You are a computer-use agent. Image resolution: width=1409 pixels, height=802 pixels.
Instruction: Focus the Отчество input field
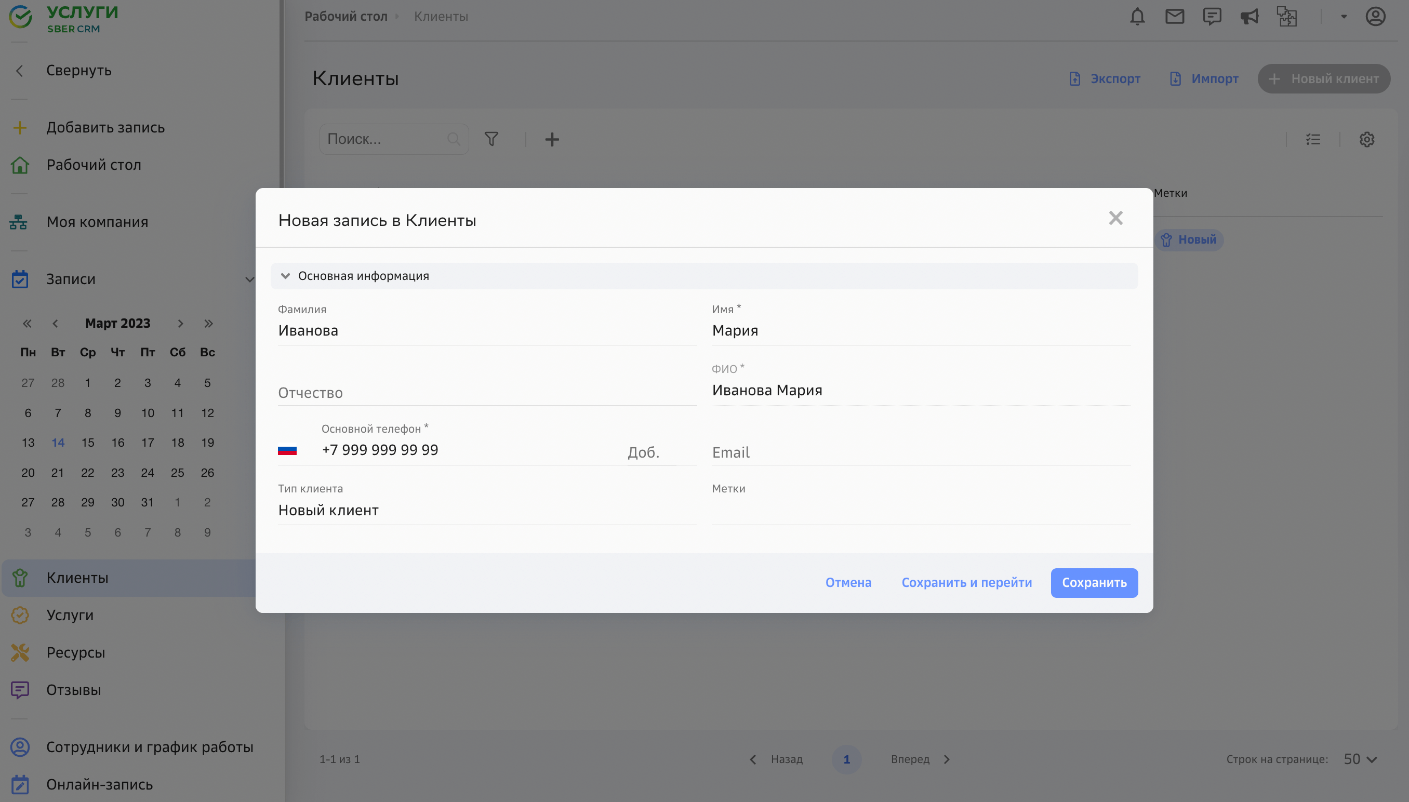coord(487,392)
